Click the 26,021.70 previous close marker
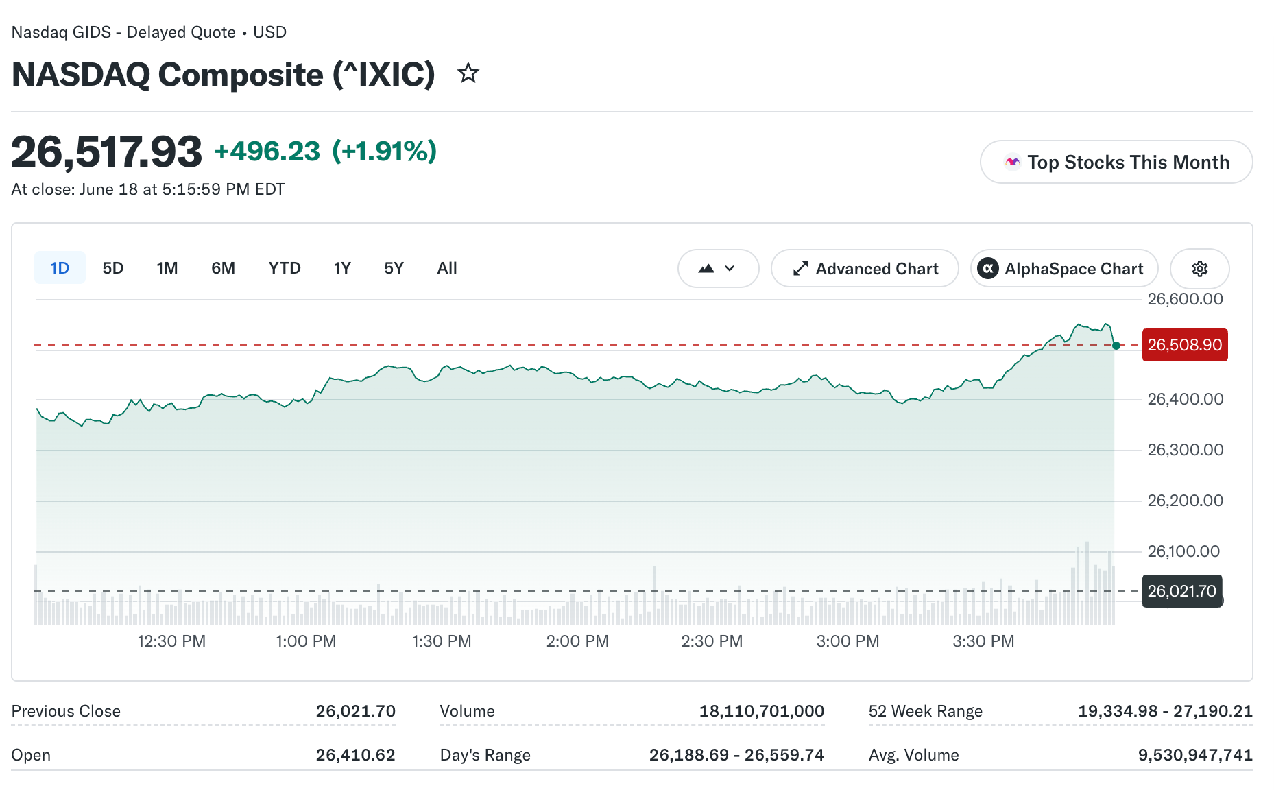Screen dimensions: 1274x790 pos(1182,591)
